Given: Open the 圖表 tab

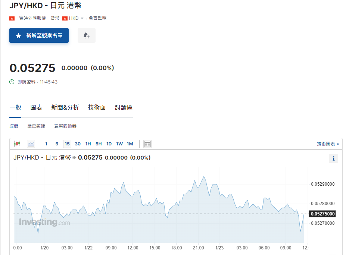Looking at the screenshot, I should point(36,107).
